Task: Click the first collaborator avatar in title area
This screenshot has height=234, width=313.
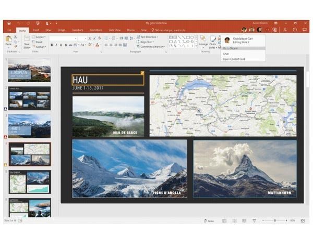Action: [244, 30]
